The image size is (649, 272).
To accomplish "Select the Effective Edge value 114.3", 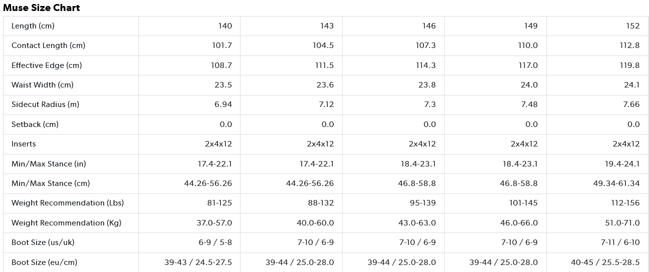I will (x=425, y=65).
